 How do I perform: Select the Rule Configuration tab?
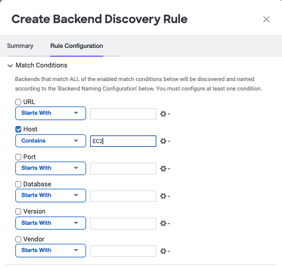pyautogui.click(x=77, y=46)
